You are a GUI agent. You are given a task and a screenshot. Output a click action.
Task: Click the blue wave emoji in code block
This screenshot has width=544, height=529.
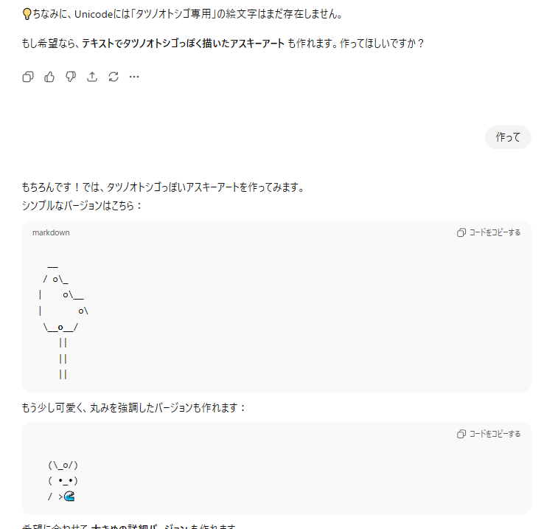[x=69, y=497]
